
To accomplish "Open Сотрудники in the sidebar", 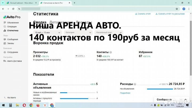I will pos(13,52).
